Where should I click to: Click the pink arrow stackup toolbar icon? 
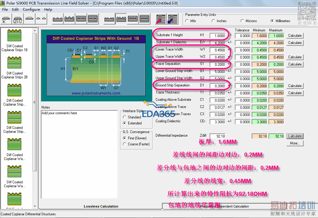point(161,19)
